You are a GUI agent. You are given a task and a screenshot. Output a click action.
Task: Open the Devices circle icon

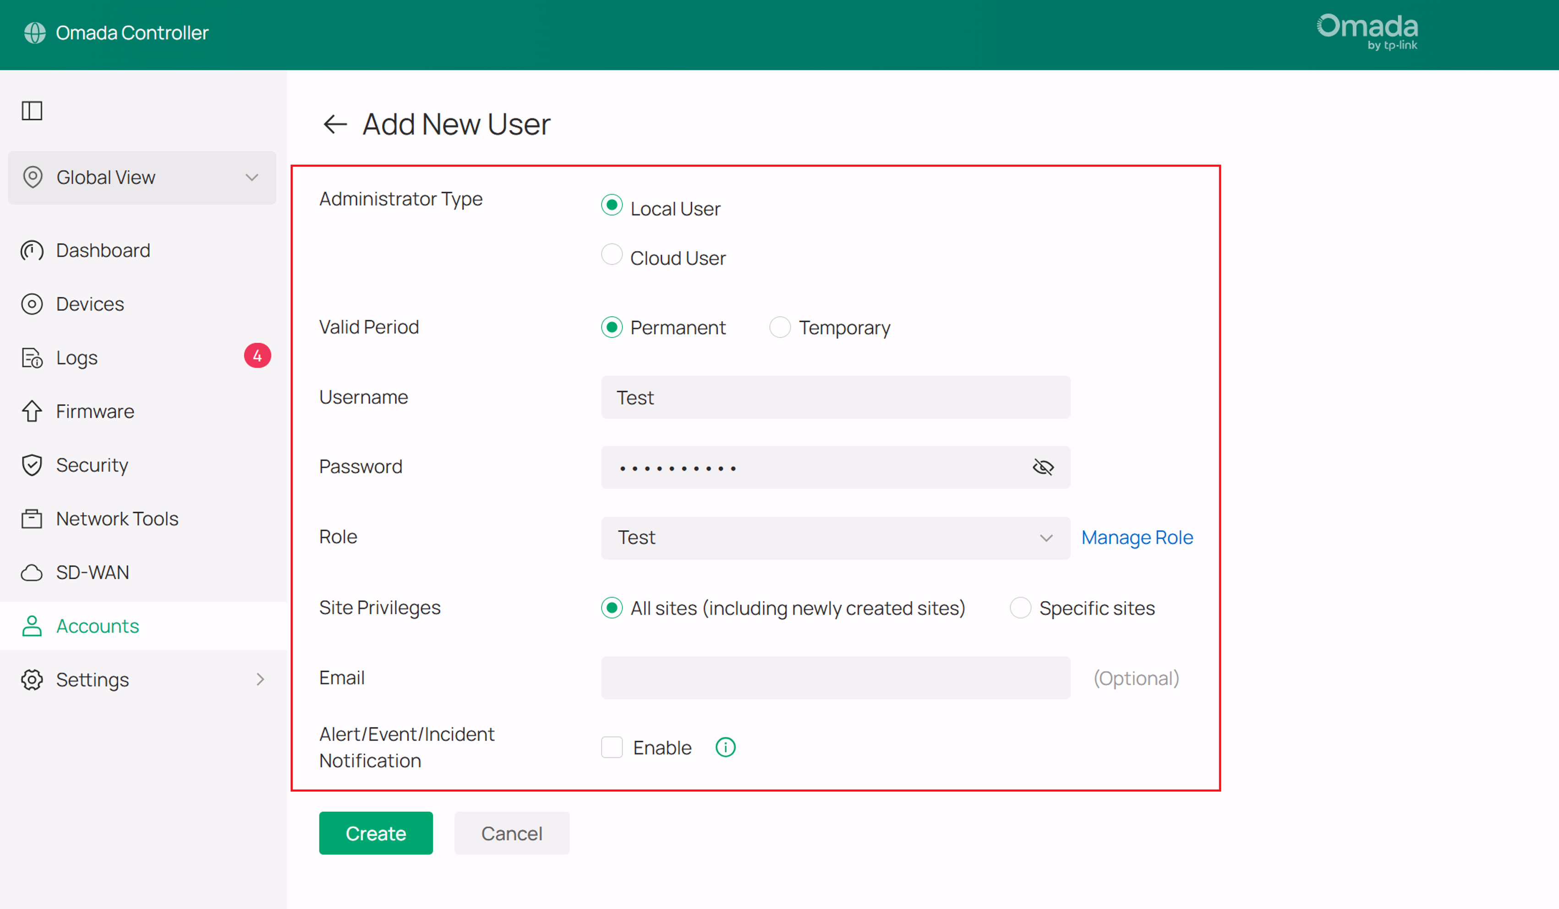pyautogui.click(x=32, y=304)
